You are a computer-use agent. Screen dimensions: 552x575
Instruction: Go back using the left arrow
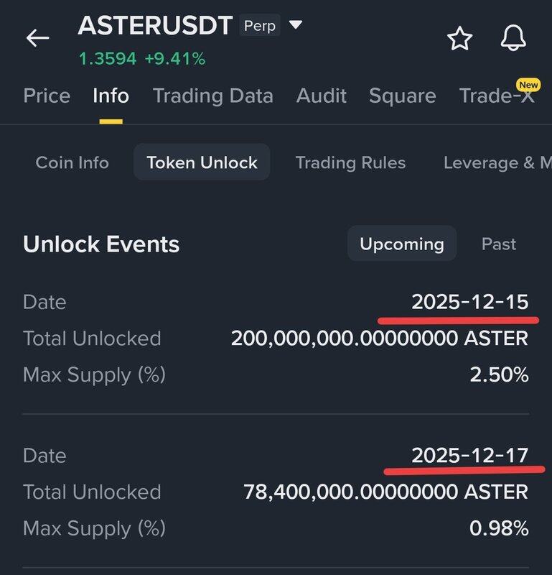(x=37, y=38)
